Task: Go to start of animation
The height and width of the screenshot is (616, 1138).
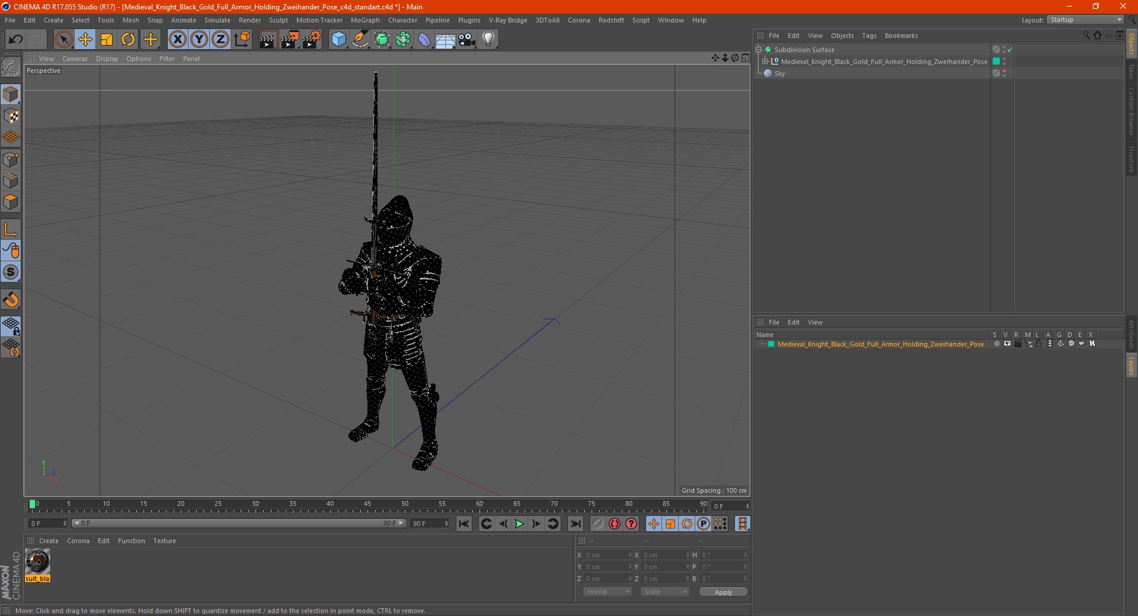Action: tap(464, 524)
